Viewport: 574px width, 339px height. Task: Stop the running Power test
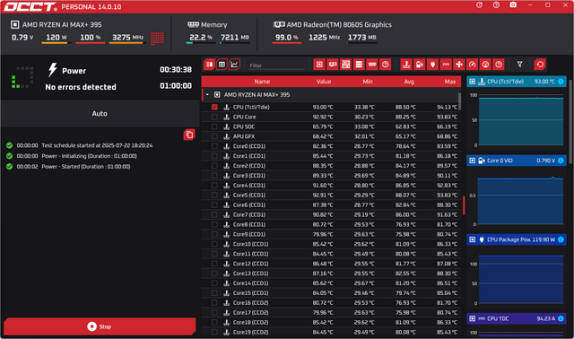(x=100, y=326)
